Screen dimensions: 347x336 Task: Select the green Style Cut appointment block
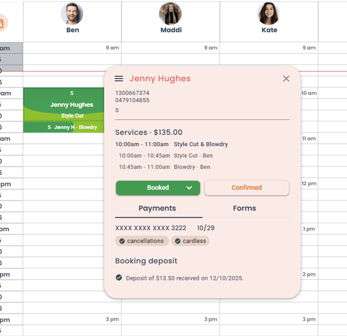tap(64, 105)
